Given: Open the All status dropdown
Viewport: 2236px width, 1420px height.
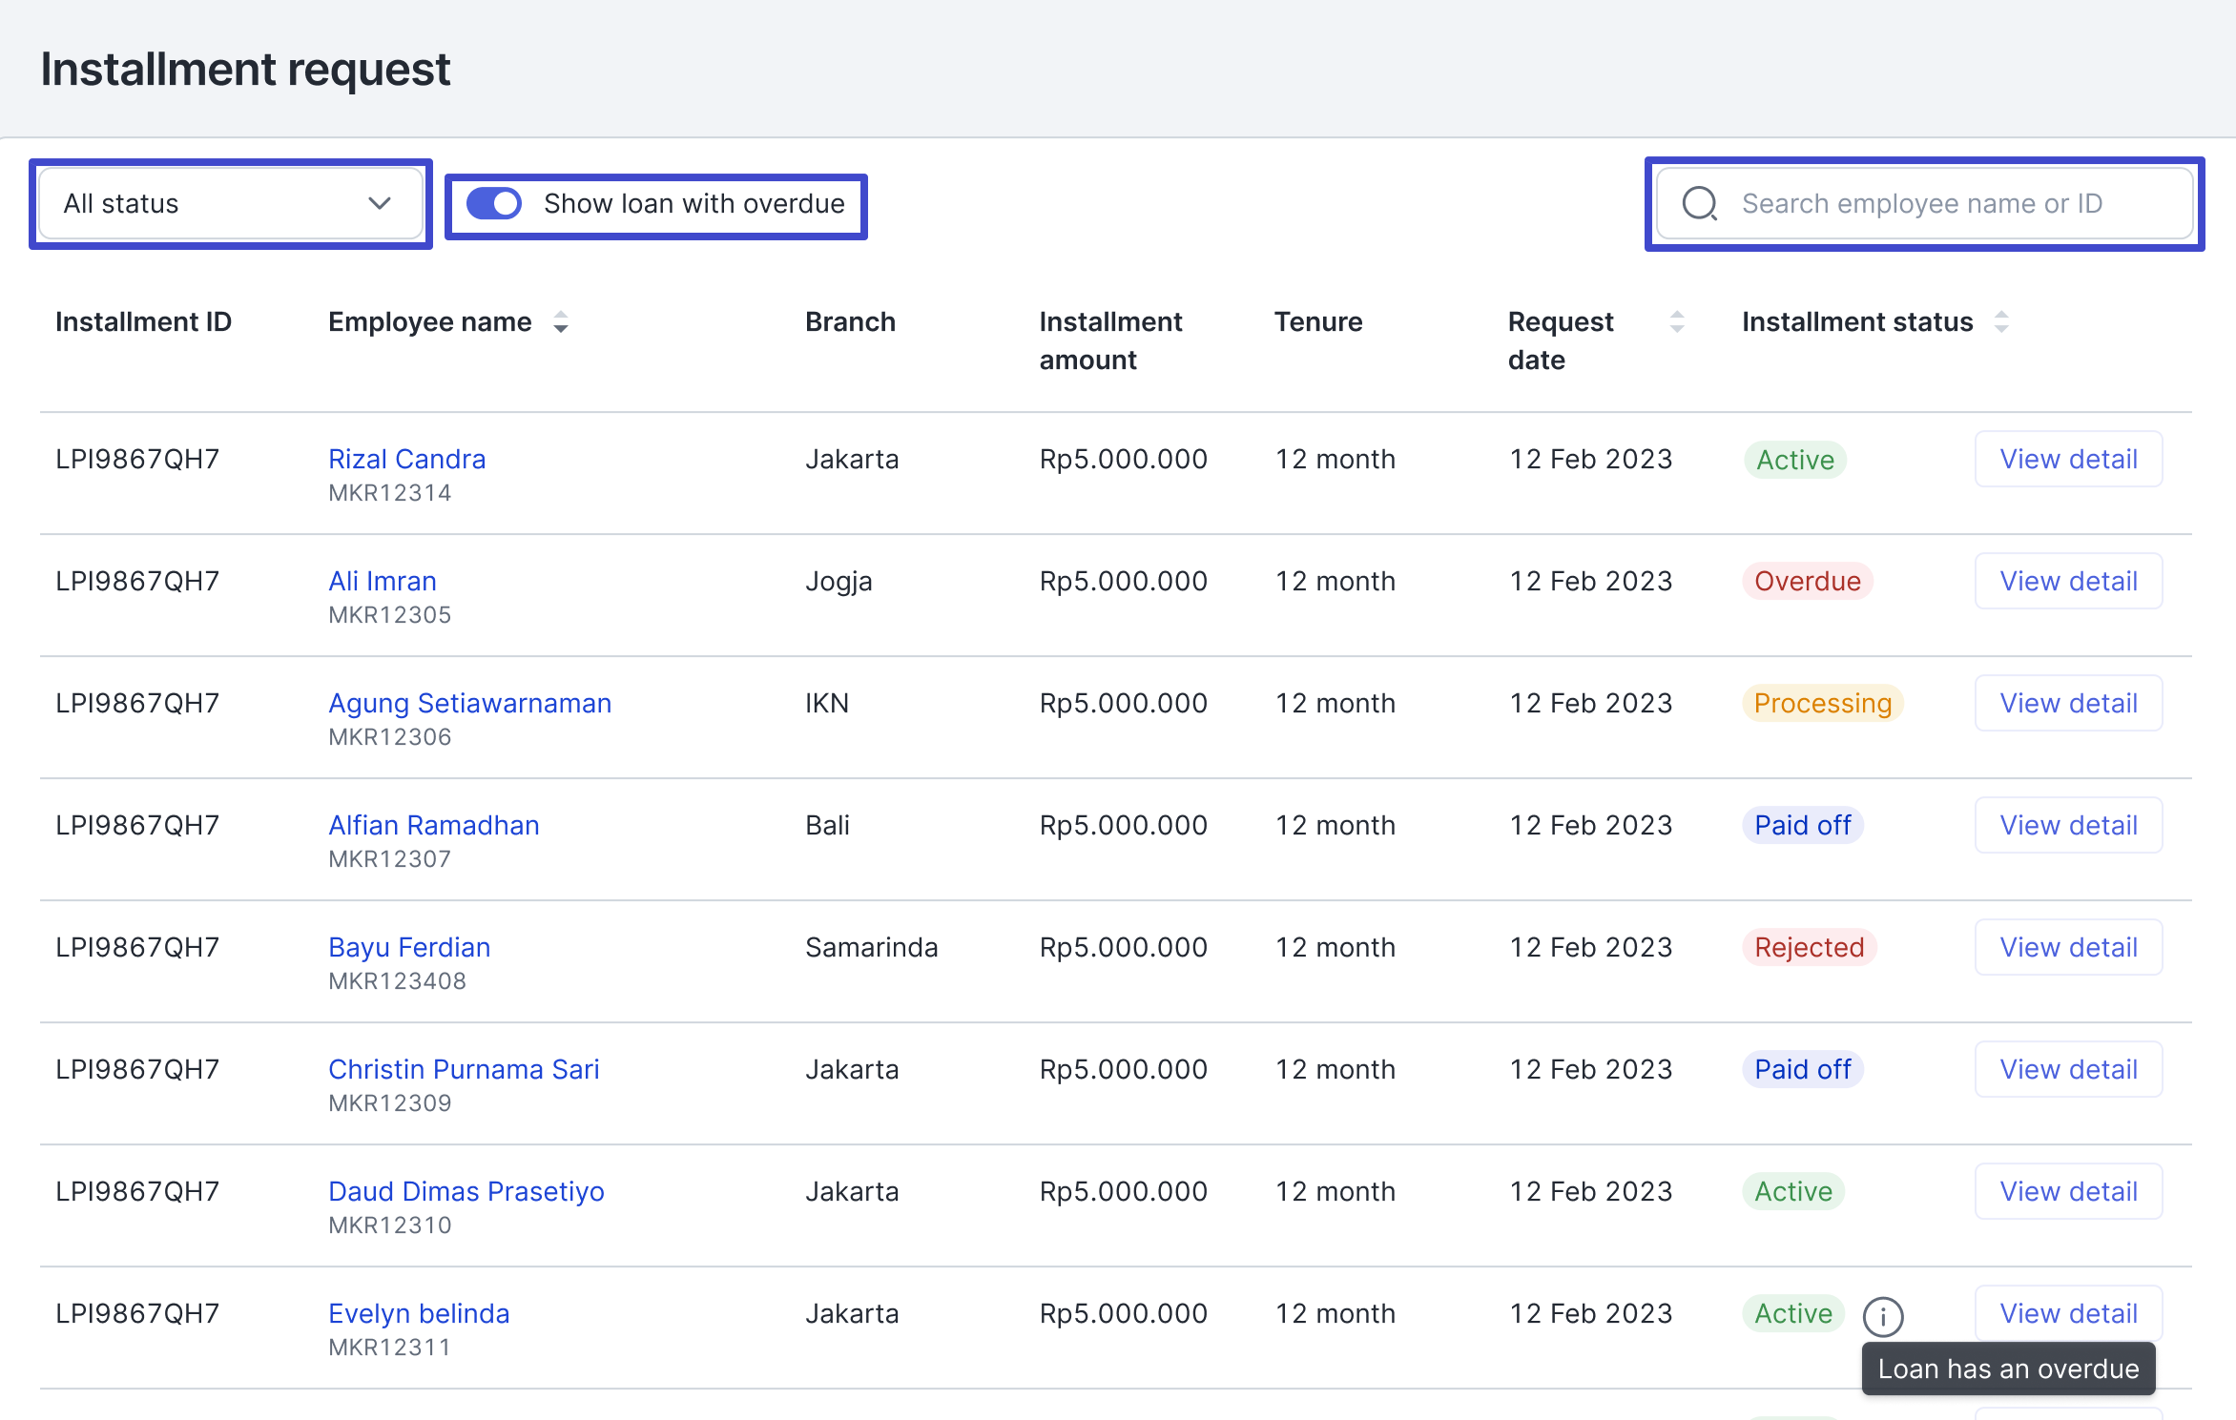Looking at the screenshot, I should click(229, 203).
